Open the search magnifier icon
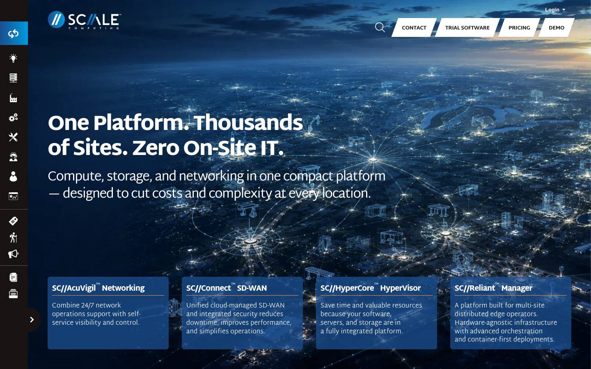The image size is (591, 369). point(380,27)
